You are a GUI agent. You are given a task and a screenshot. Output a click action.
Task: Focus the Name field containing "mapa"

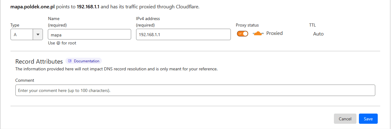click(x=89, y=35)
